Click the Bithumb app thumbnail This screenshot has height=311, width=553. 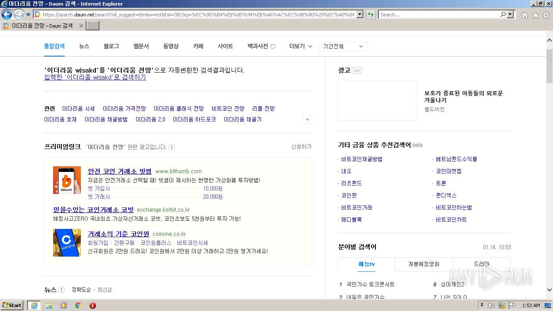point(67,180)
